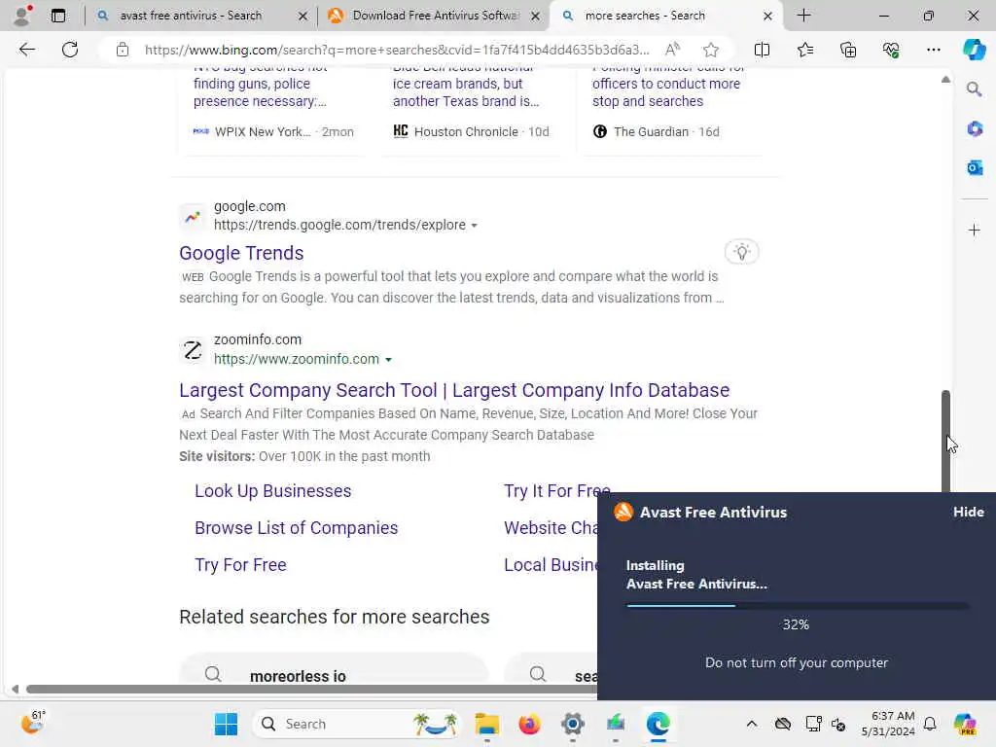Open Windows Start menu

tap(226, 724)
